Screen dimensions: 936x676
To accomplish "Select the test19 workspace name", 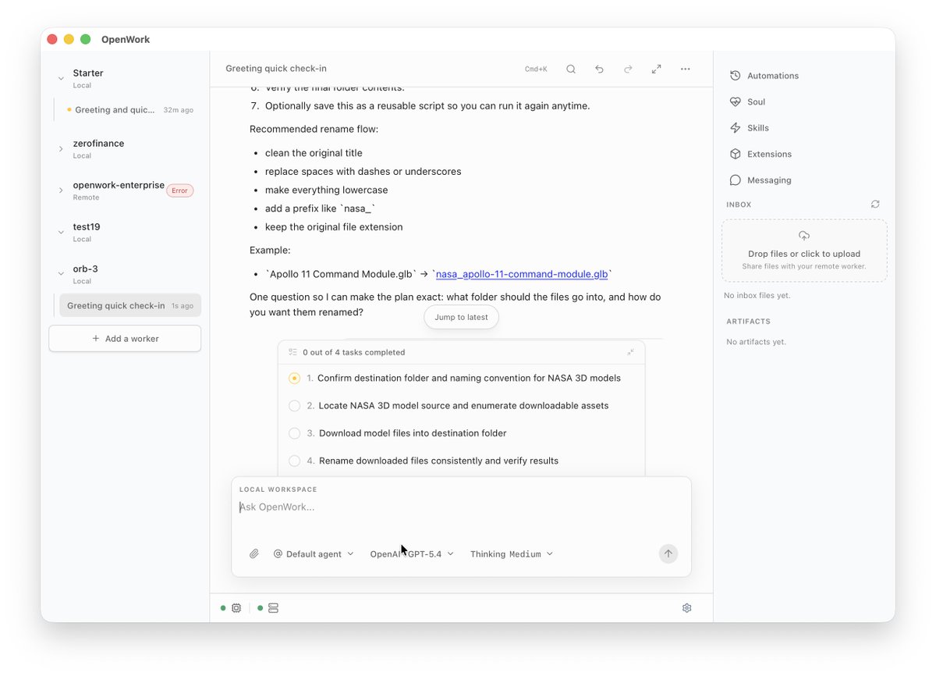I will pyautogui.click(x=87, y=227).
